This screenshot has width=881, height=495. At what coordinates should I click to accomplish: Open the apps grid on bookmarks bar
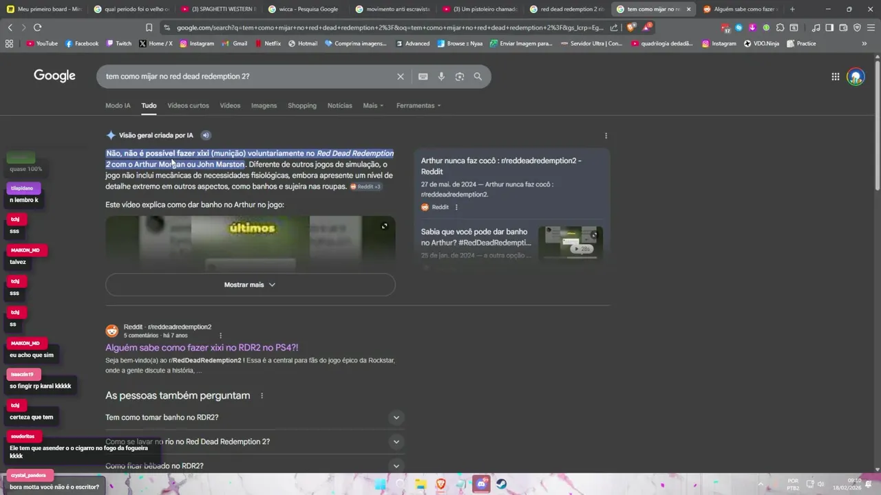click(x=9, y=43)
